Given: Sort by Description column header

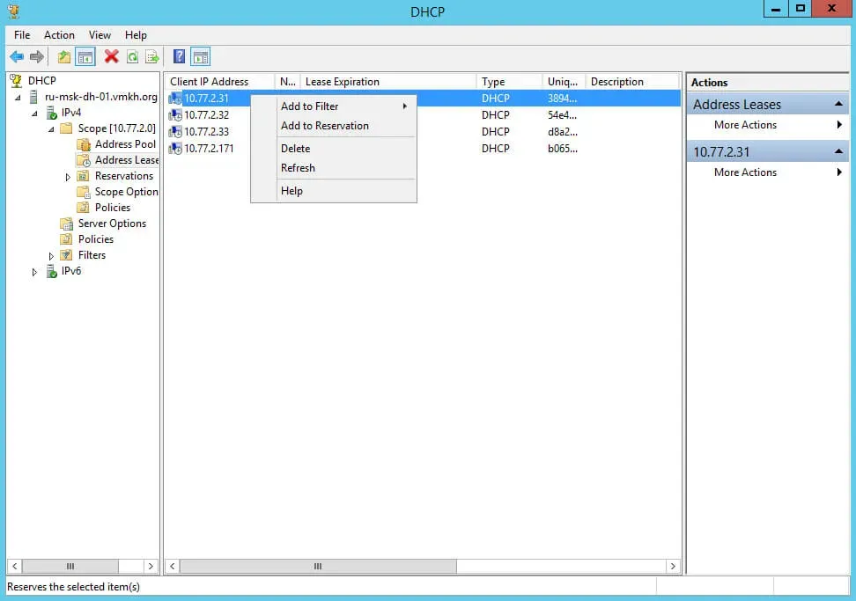Looking at the screenshot, I should (631, 82).
